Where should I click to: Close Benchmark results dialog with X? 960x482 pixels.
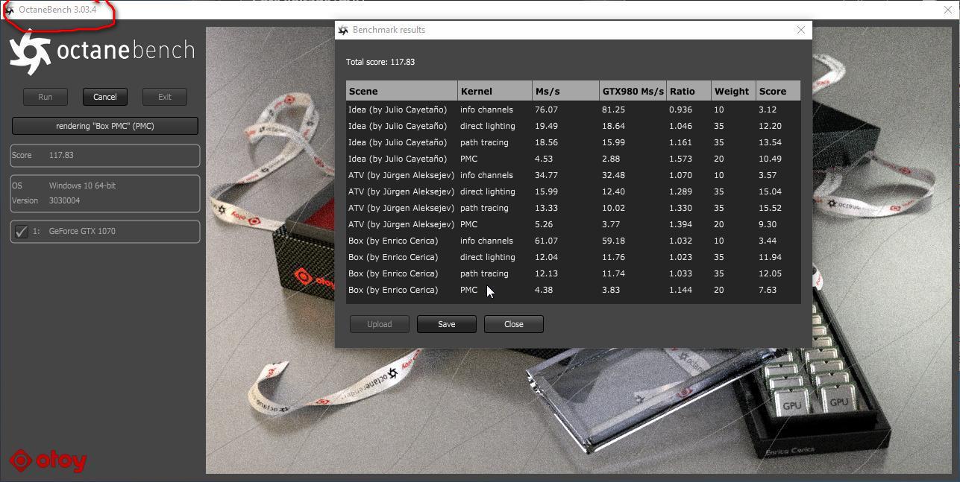pos(801,30)
